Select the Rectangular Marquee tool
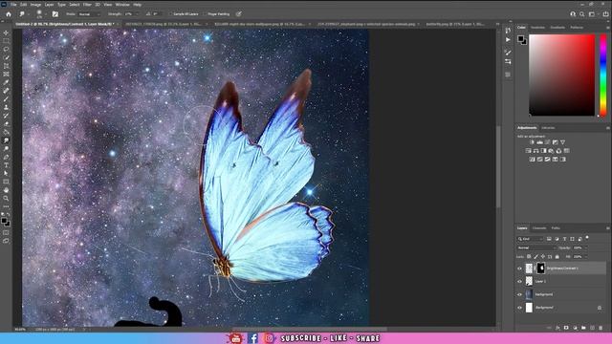 [6, 41]
